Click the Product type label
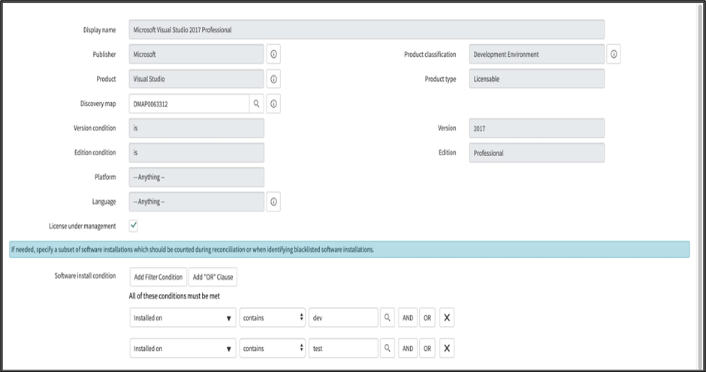 pyautogui.click(x=440, y=79)
